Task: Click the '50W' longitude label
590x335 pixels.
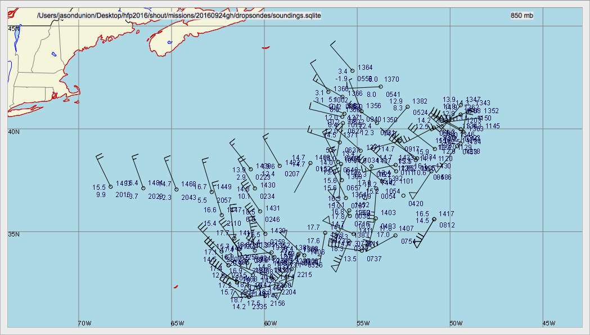Action: 456,323
